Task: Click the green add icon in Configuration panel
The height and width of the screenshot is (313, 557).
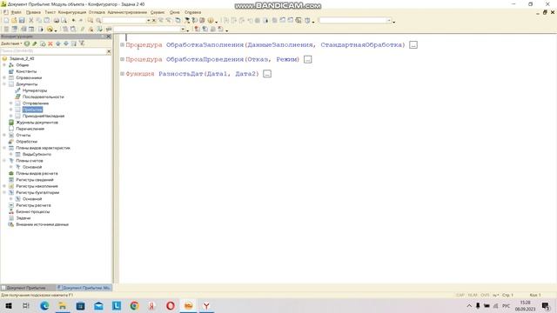Action: [x=27, y=43]
